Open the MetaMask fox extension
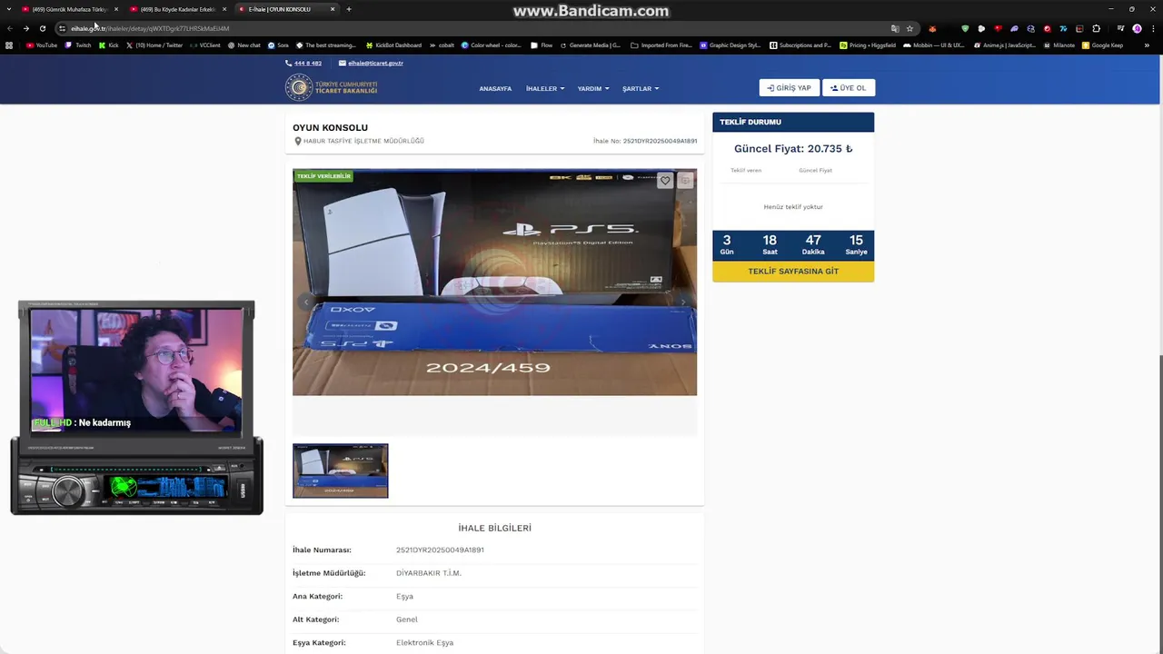The image size is (1163, 654). coord(932,28)
